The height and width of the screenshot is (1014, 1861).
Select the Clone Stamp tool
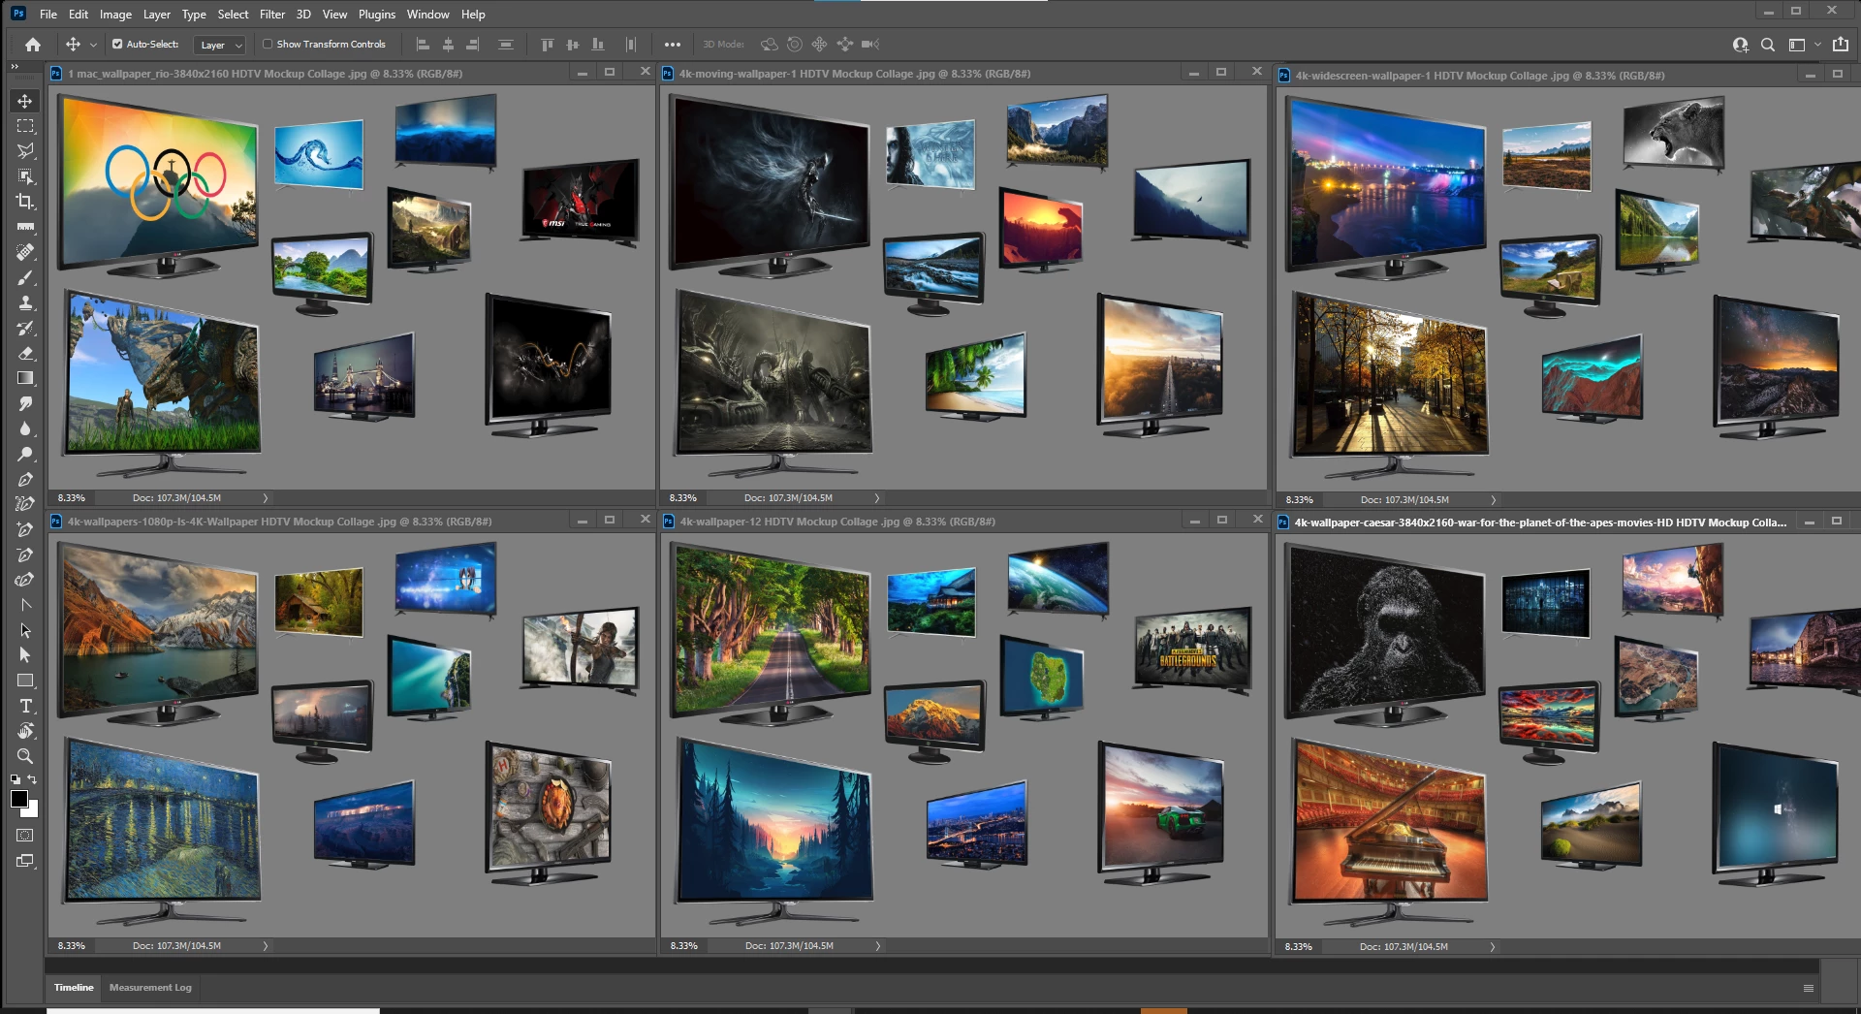[25, 302]
